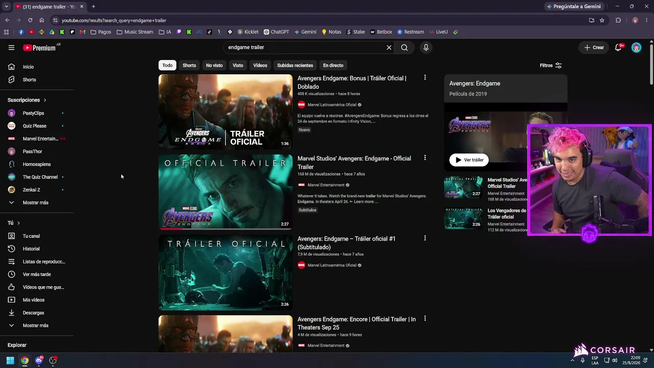Screen dimensions: 654x368
Task: Open Marvel Latinoamérica Oficial channel under the Bonus trailer
Action: tap(332, 105)
